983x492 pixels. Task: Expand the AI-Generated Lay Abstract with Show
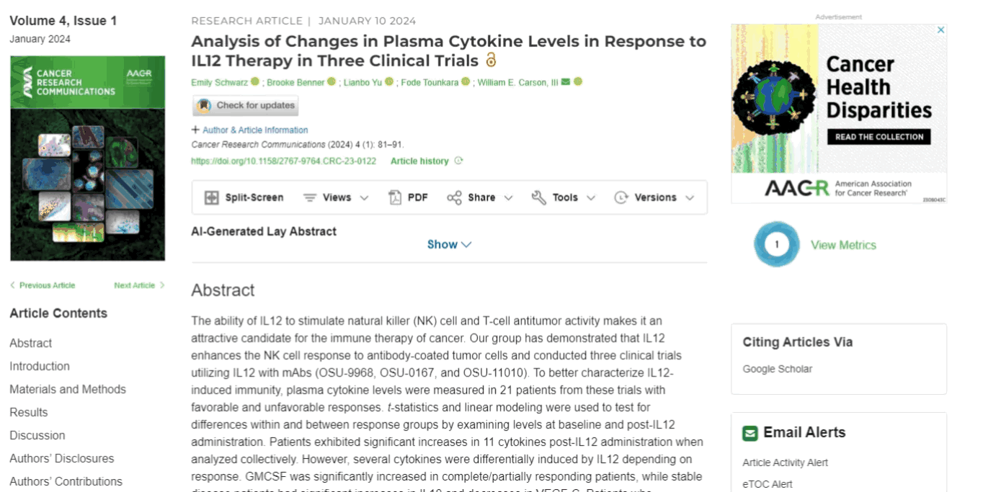(449, 245)
